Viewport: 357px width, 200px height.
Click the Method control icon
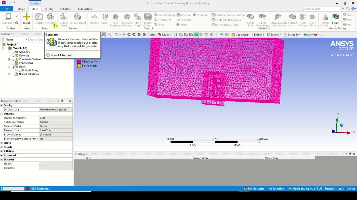[94, 17]
